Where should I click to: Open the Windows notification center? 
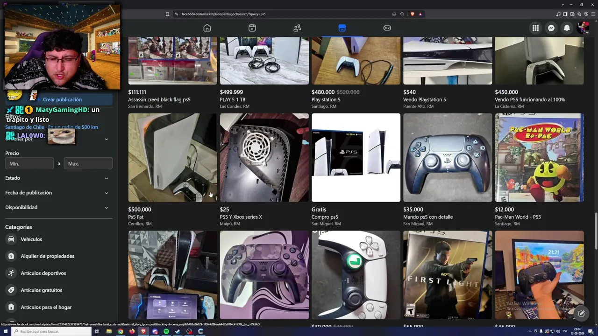591,331
